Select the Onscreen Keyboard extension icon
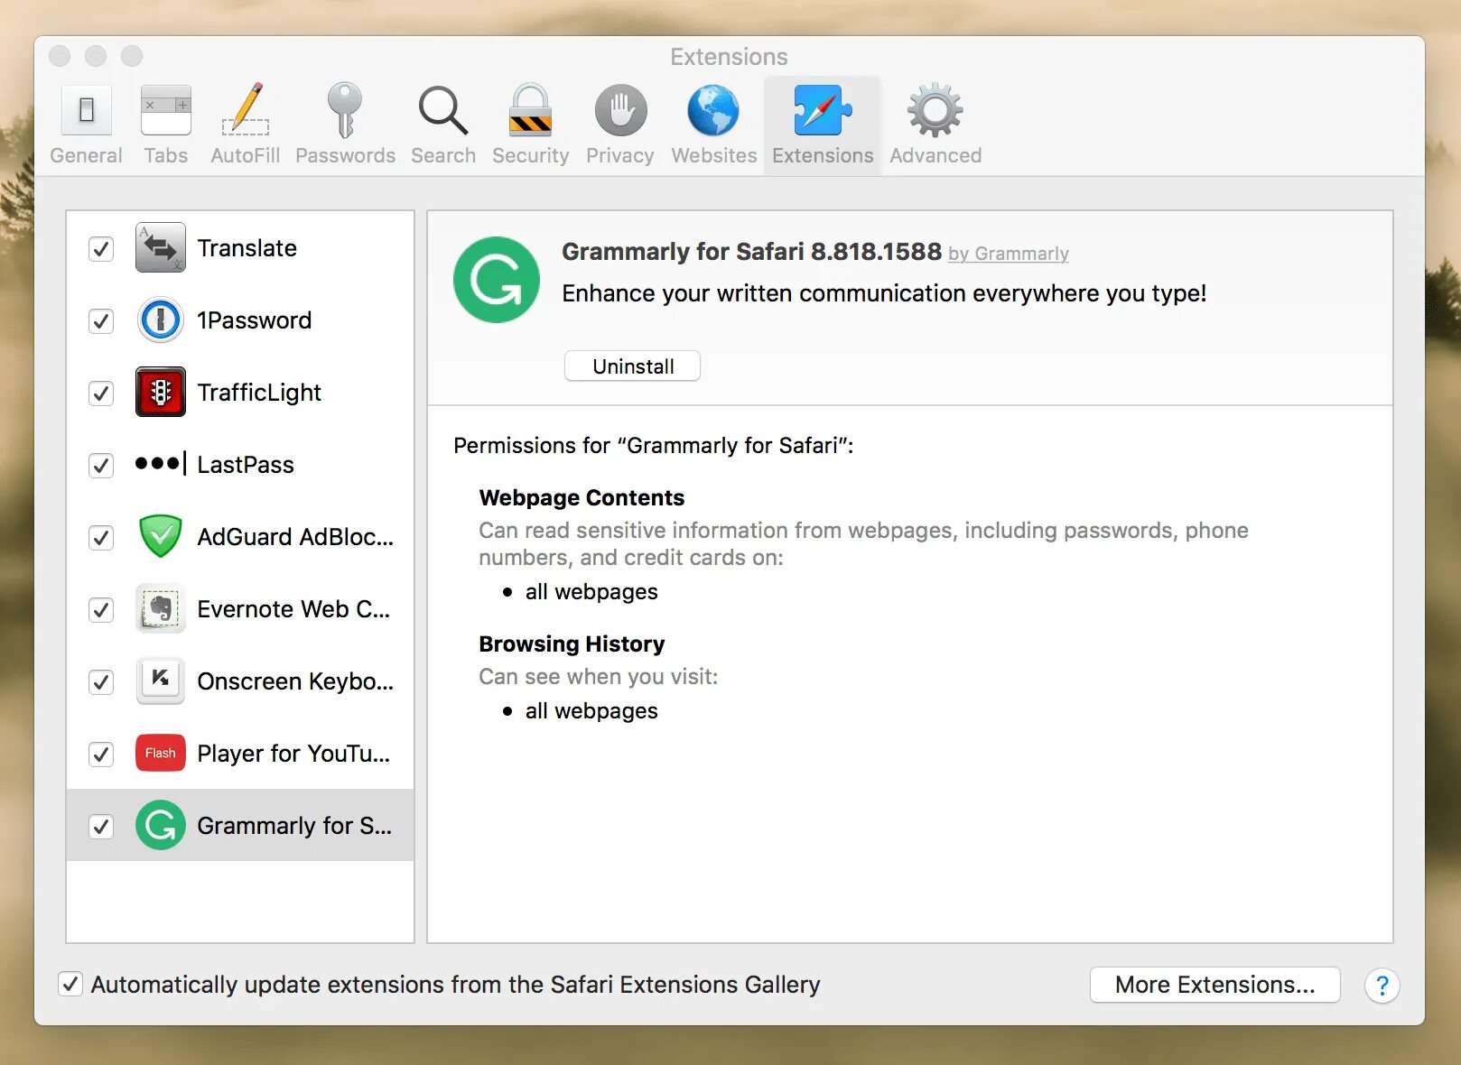This screenshot has height=1065, width=1461. 161,681
